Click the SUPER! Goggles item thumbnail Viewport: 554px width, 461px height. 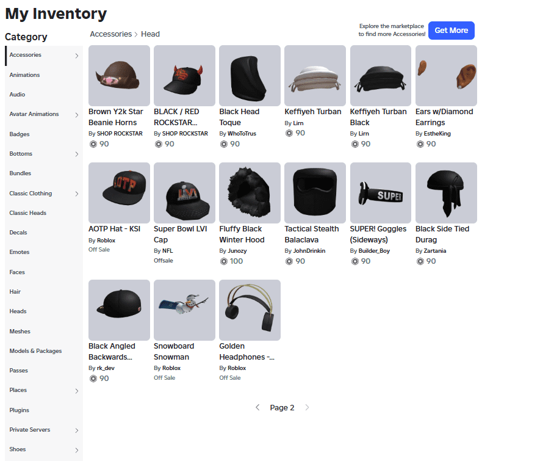click(x=380, y=193)
